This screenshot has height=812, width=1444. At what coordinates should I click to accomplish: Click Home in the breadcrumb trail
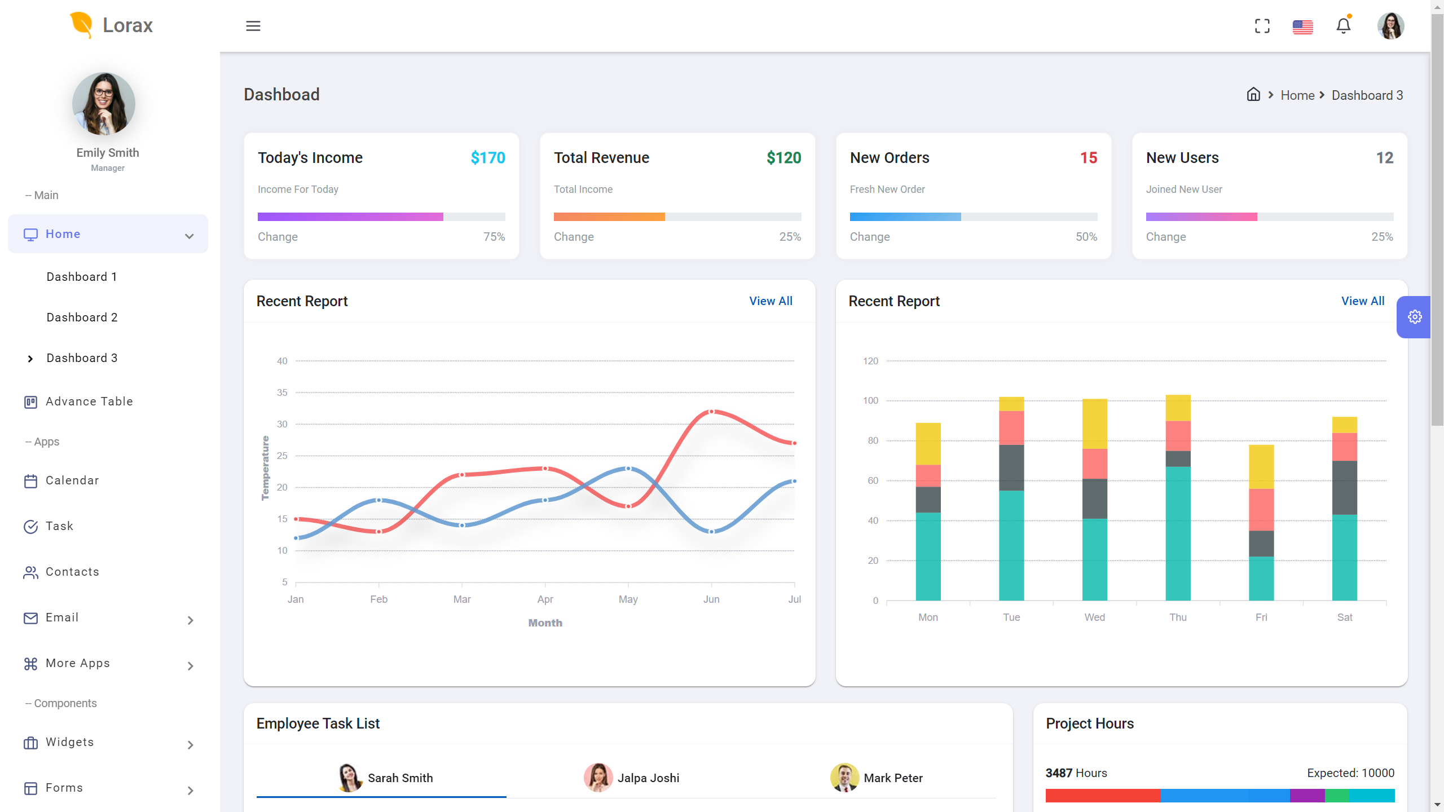[x=1298, y=95]
